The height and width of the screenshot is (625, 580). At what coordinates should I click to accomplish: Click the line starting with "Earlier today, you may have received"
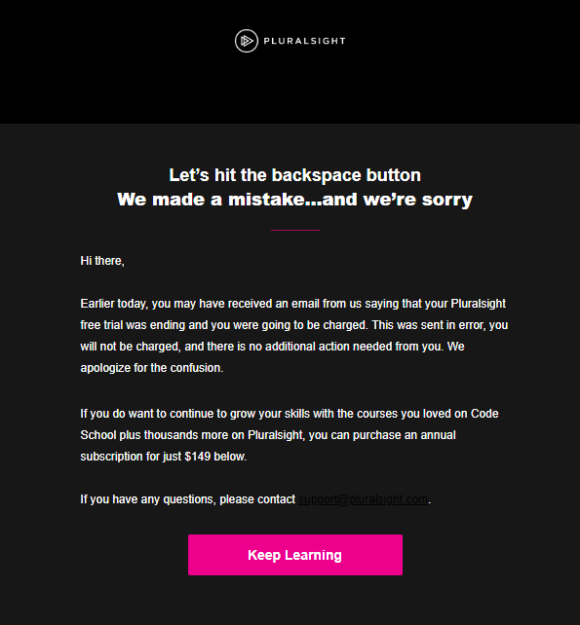pos(293,304)
